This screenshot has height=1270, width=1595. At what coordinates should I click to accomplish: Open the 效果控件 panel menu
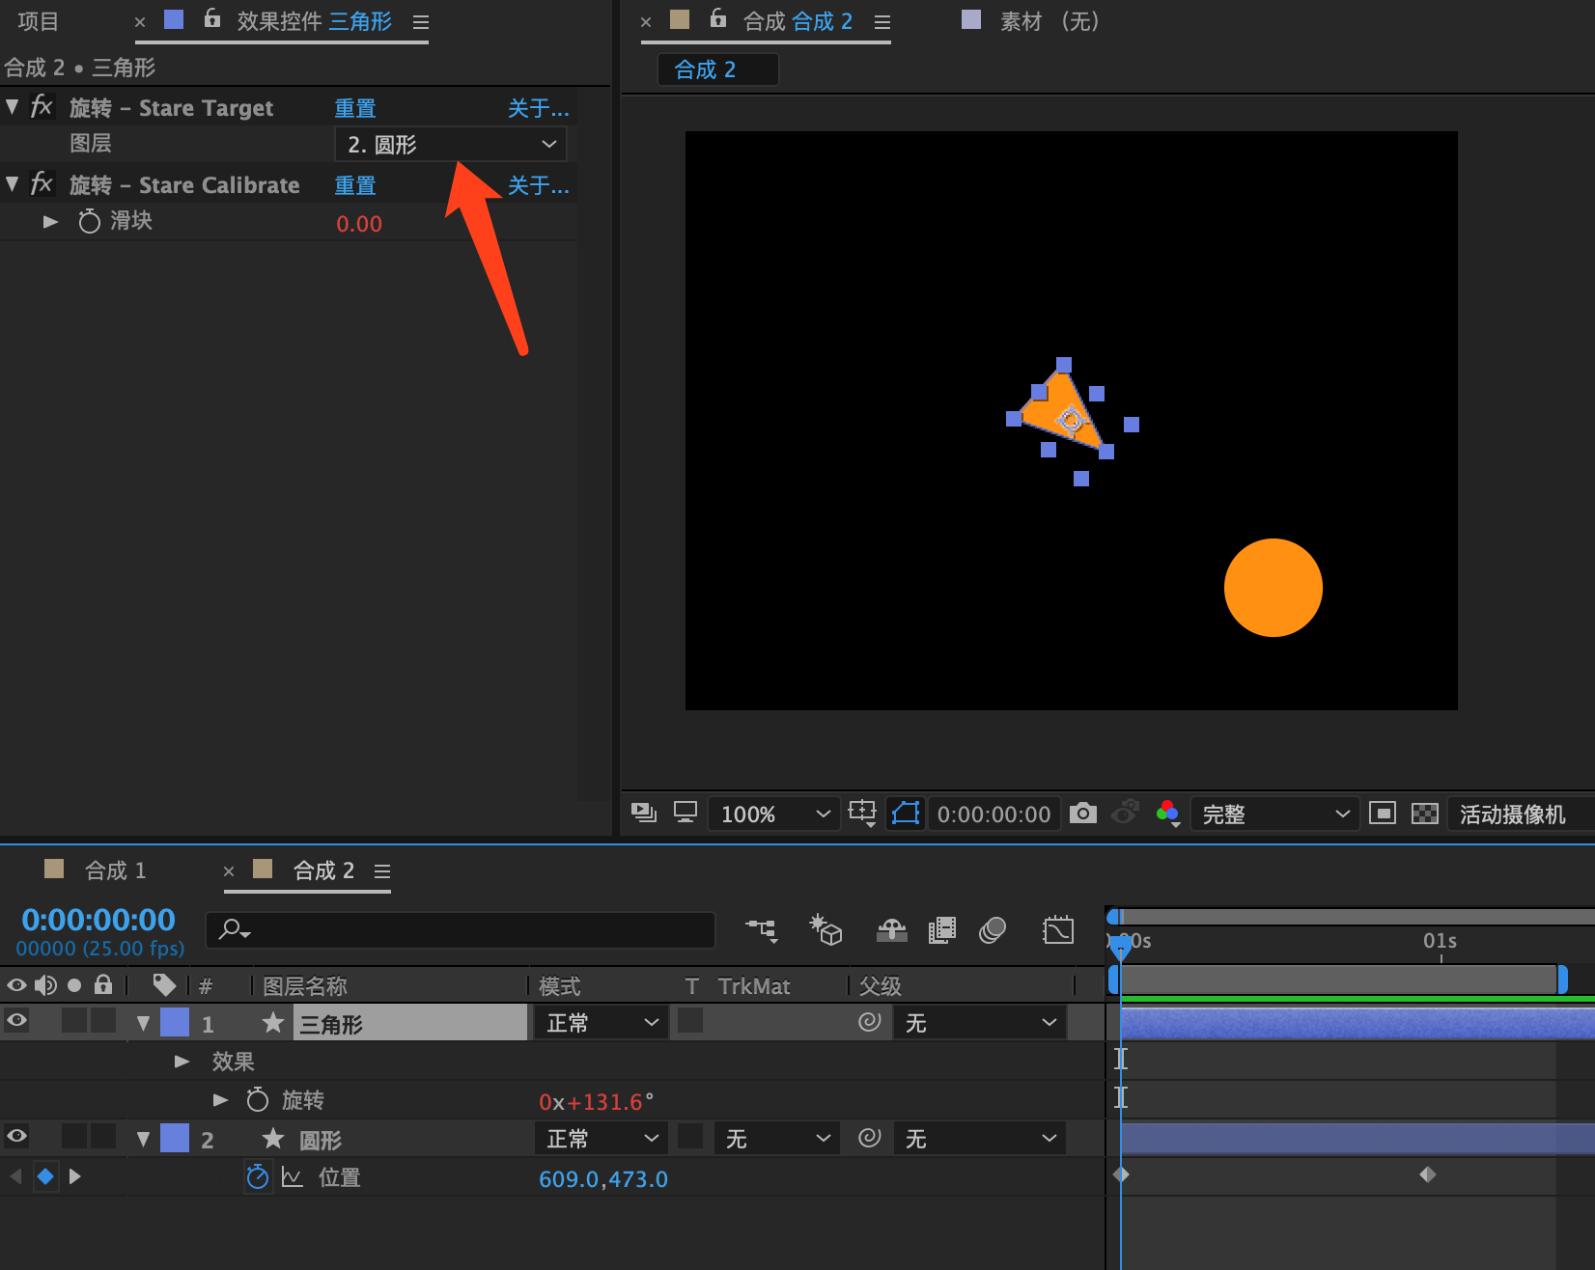(x=421, y=22)
